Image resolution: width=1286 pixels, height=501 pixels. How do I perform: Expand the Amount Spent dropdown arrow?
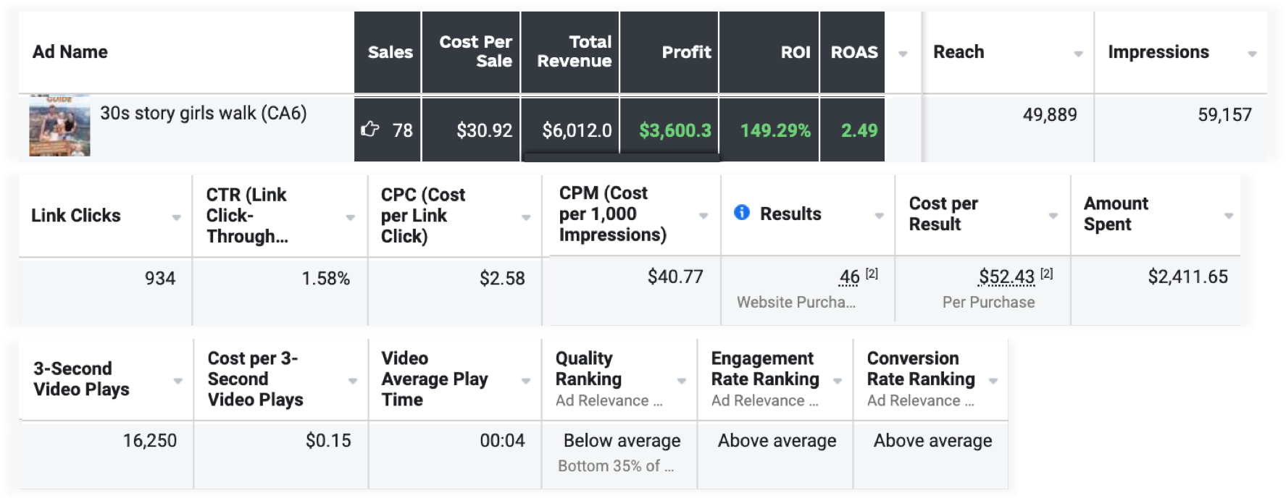pos(1229,216)
